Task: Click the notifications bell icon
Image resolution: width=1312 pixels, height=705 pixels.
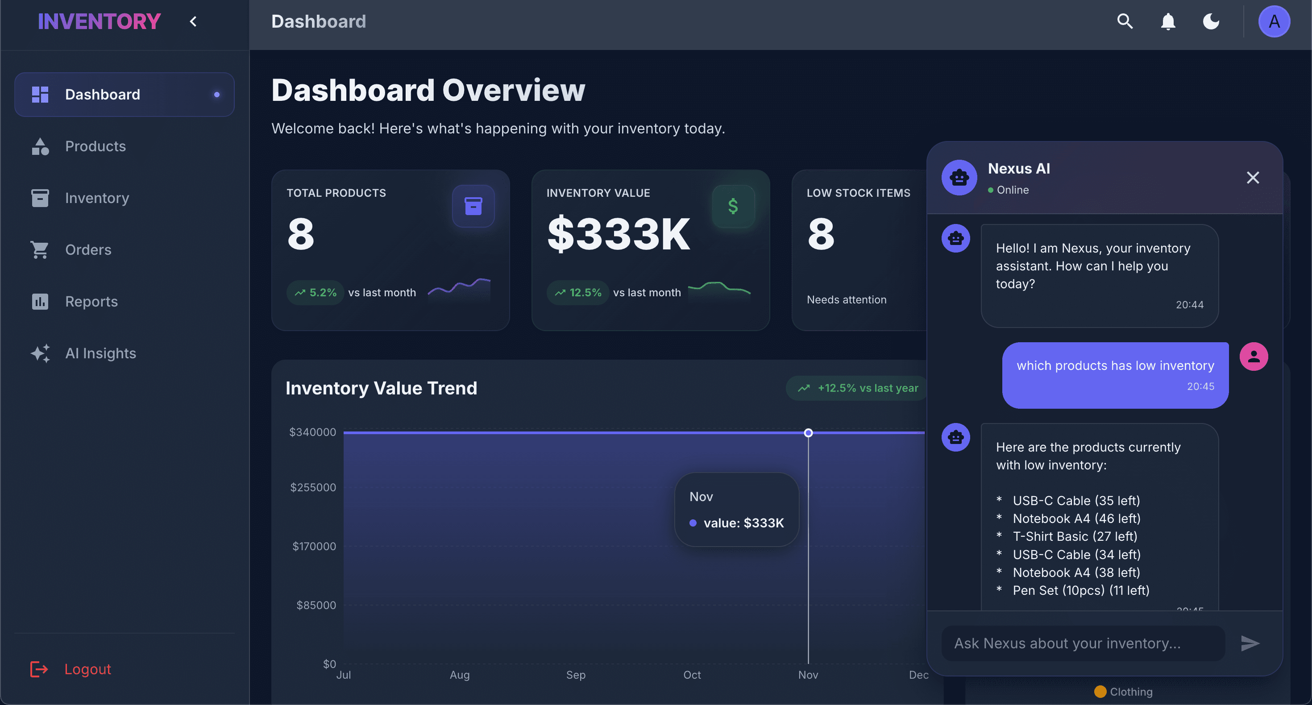Action: click(1168, 21)
